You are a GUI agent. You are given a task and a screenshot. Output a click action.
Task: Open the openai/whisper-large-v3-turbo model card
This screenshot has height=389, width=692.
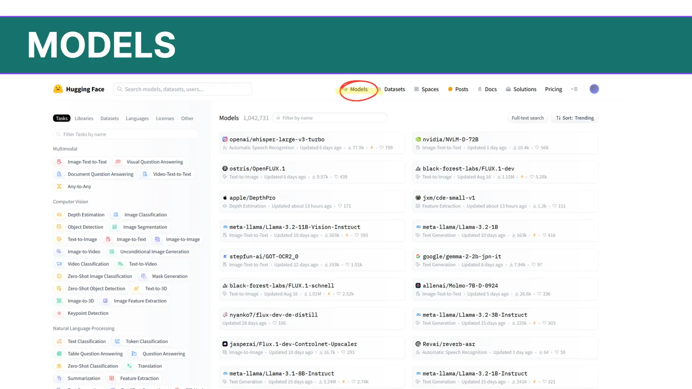pos(312,143)
